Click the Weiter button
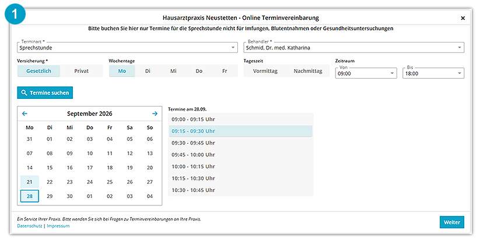The height and width of the screenshot is (241, 480). [x=452, y=222]
